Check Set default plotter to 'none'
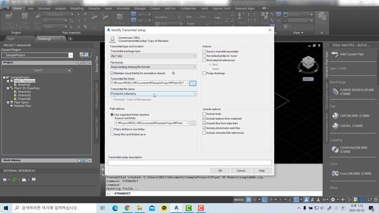This screenshot has height=213, width=379. pyautogui.click(x=204, y=56)
